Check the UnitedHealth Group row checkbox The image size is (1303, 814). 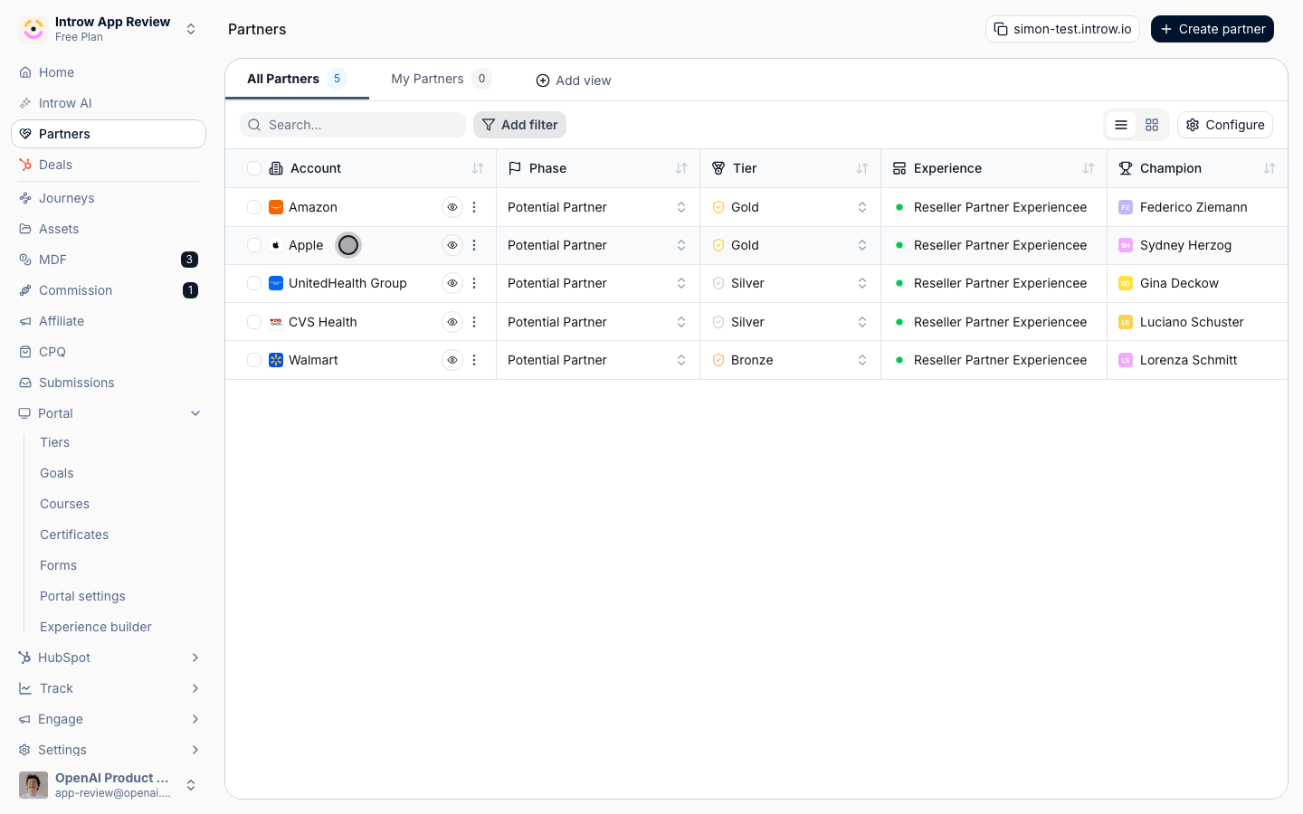tap(254, 283)
